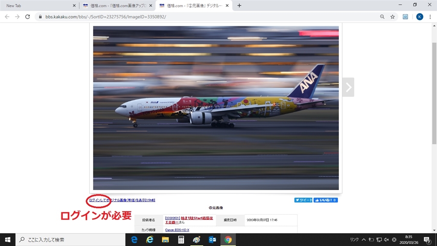This screenshot has height=246, width=437.
Task: Open Outlook from the taskbar
Action: tap(213, 240)
